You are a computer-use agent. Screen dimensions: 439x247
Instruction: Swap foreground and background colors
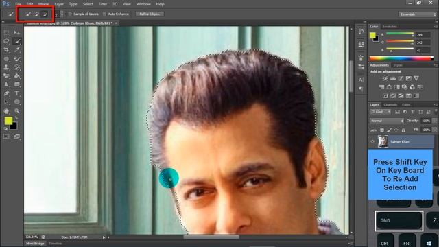coord(16,119)
